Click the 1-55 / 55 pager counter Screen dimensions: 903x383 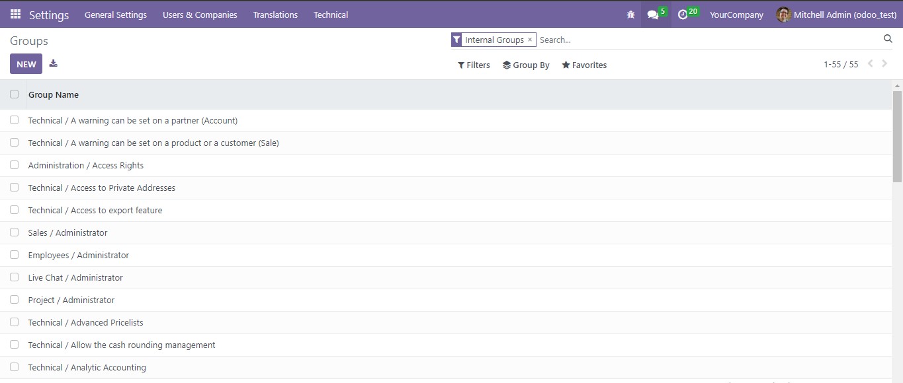(841, 64)
